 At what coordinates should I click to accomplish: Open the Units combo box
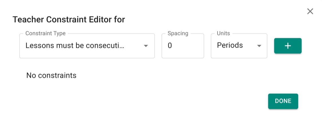[x=239, y=46]
